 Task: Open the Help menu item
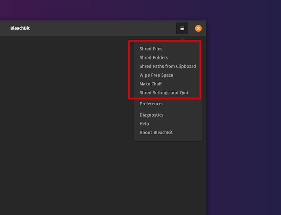click(168, 124)
